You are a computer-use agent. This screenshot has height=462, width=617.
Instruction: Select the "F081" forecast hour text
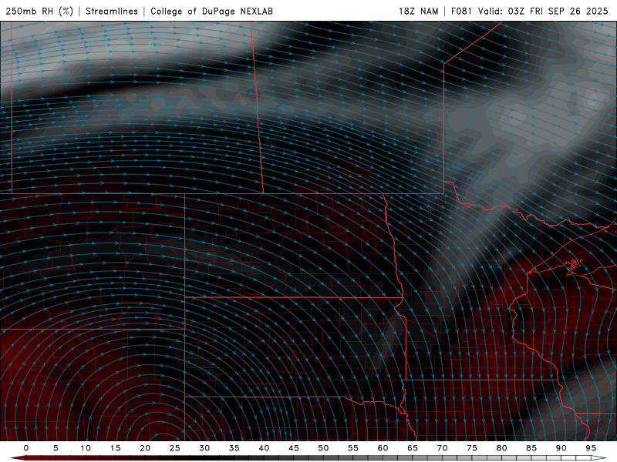click(x=462, y=11)
